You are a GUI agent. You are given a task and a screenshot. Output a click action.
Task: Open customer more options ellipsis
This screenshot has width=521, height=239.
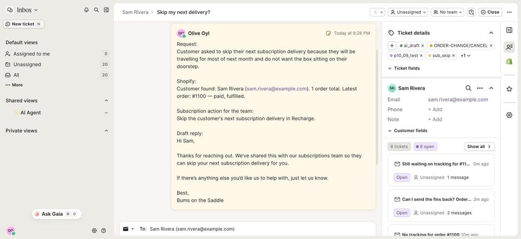point(480,88)
